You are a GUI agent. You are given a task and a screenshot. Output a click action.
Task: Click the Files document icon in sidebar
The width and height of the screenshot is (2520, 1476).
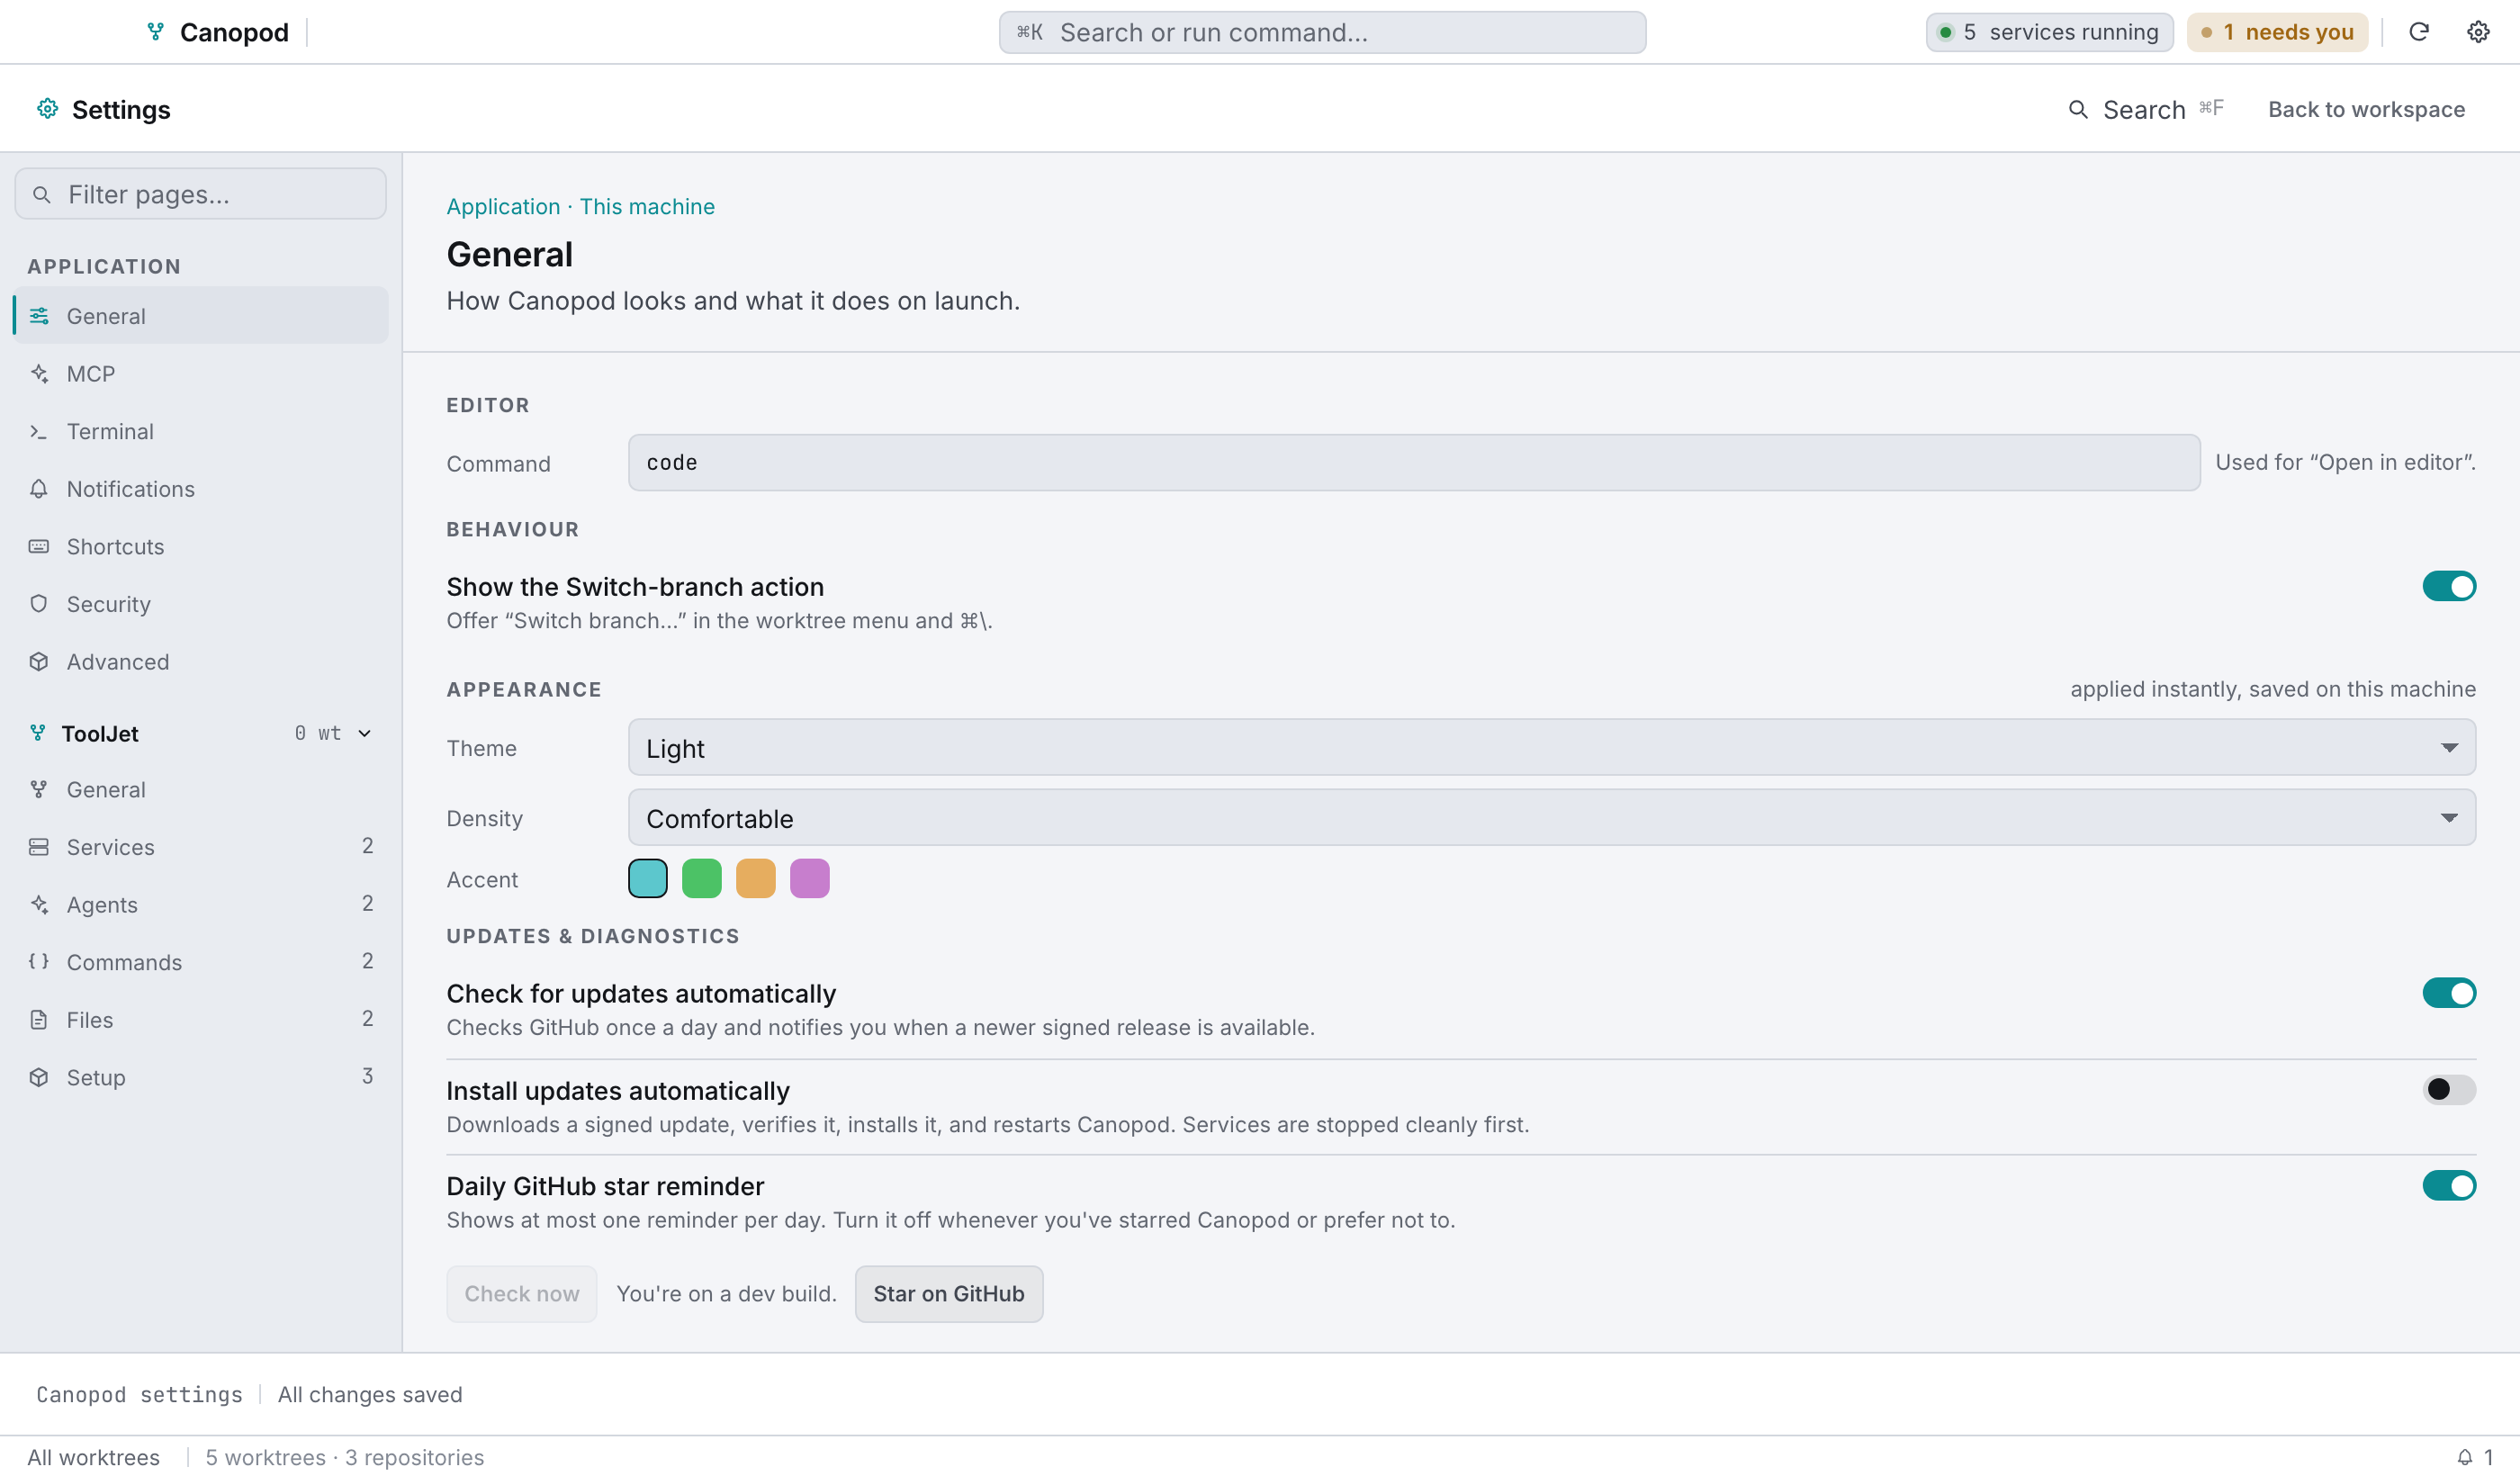(x=39, y=1019)
